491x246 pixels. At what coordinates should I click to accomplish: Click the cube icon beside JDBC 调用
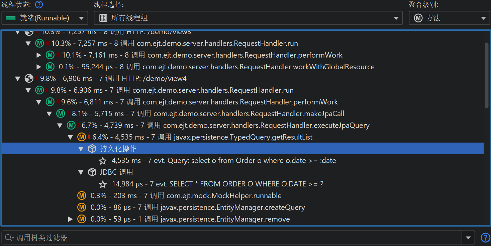pyautogui.click(x=92, y=172)
